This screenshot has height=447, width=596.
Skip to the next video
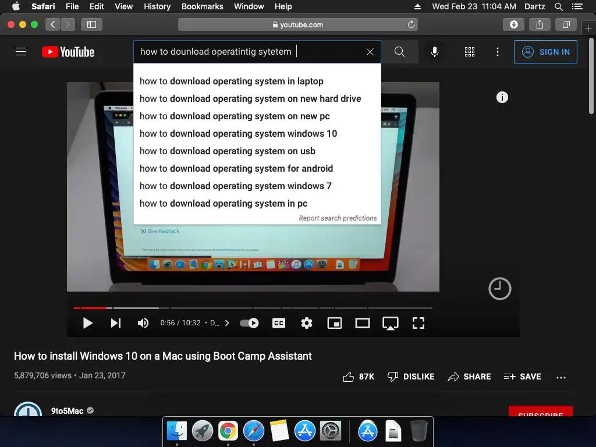(116, 323)
